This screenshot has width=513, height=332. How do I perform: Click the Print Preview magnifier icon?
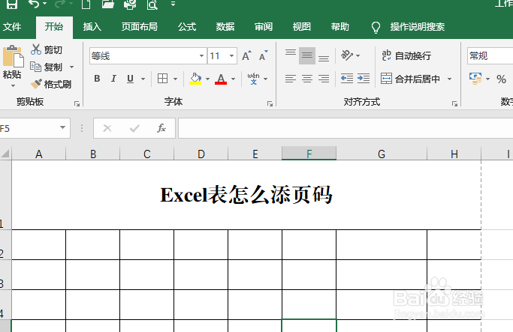click(152, 4)
